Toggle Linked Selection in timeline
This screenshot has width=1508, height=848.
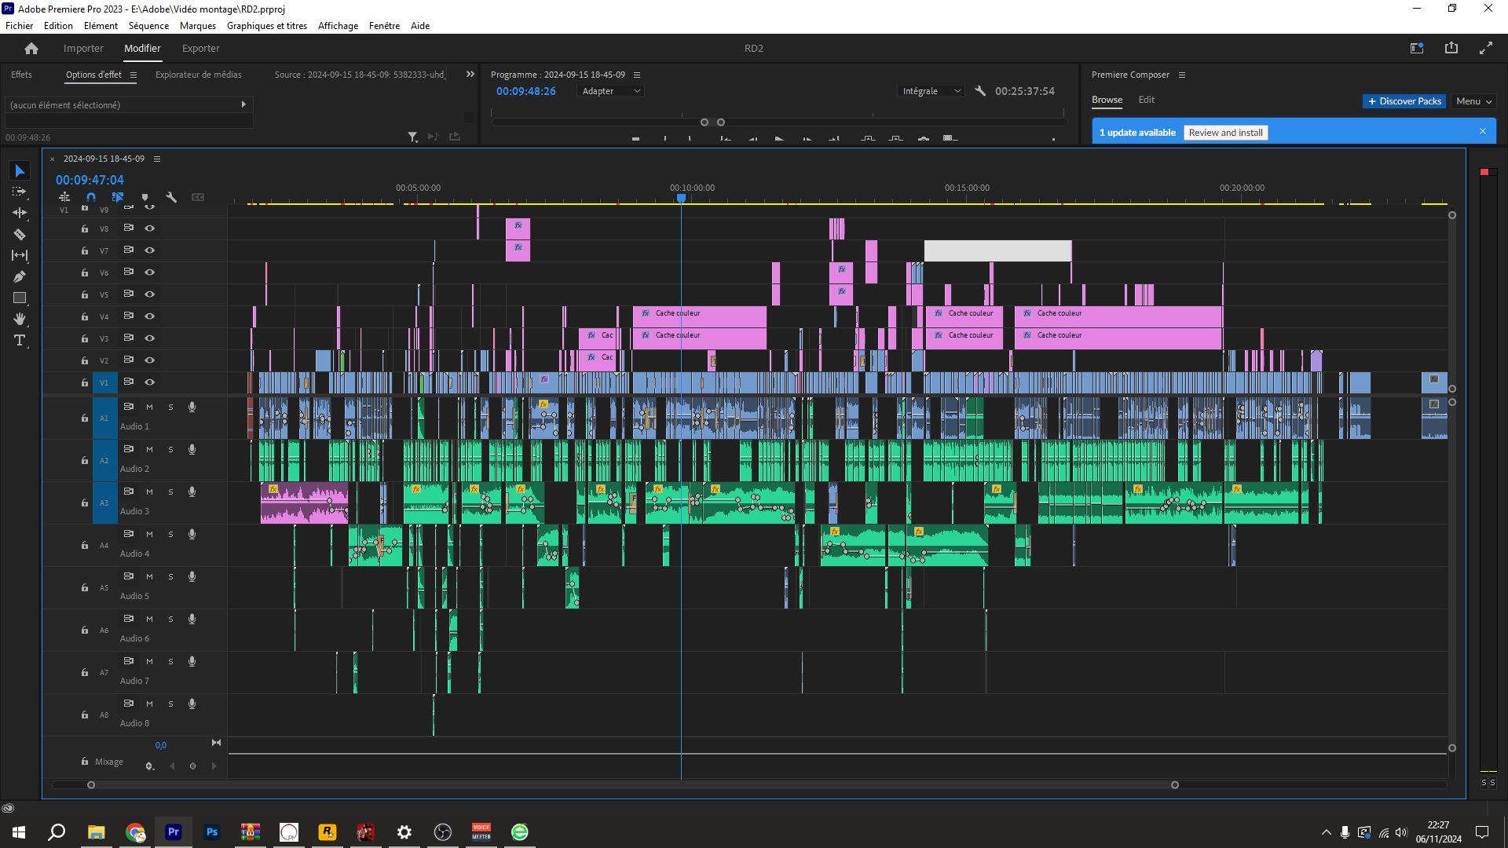coord(118,197)
